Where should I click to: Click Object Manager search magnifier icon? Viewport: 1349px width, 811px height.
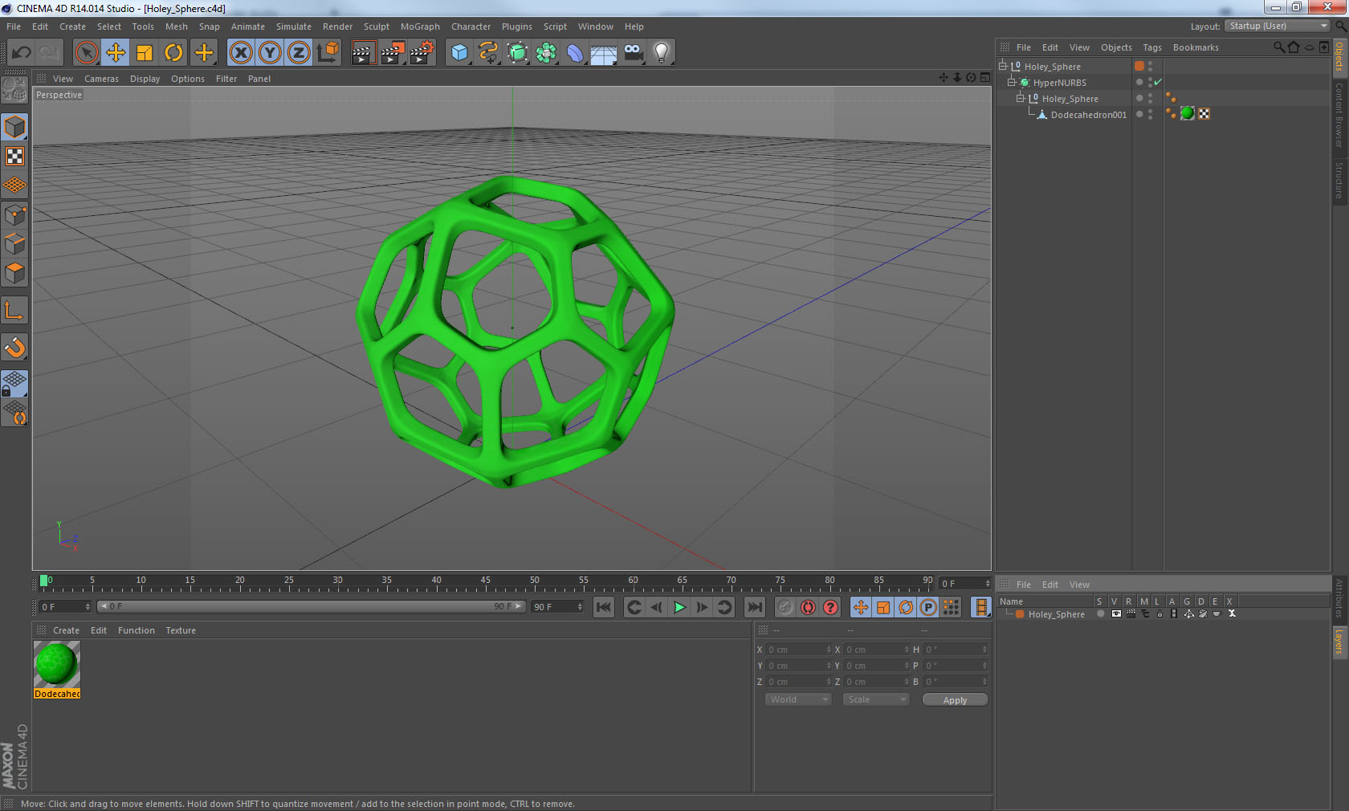[x=1279, y=47]
